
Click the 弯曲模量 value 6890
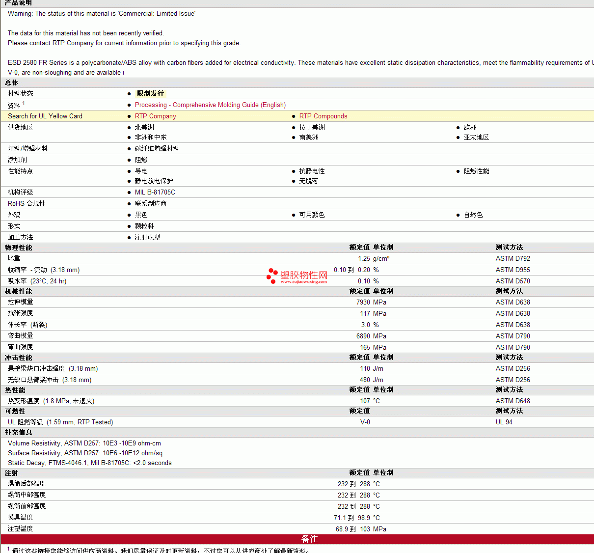(363, 336)
